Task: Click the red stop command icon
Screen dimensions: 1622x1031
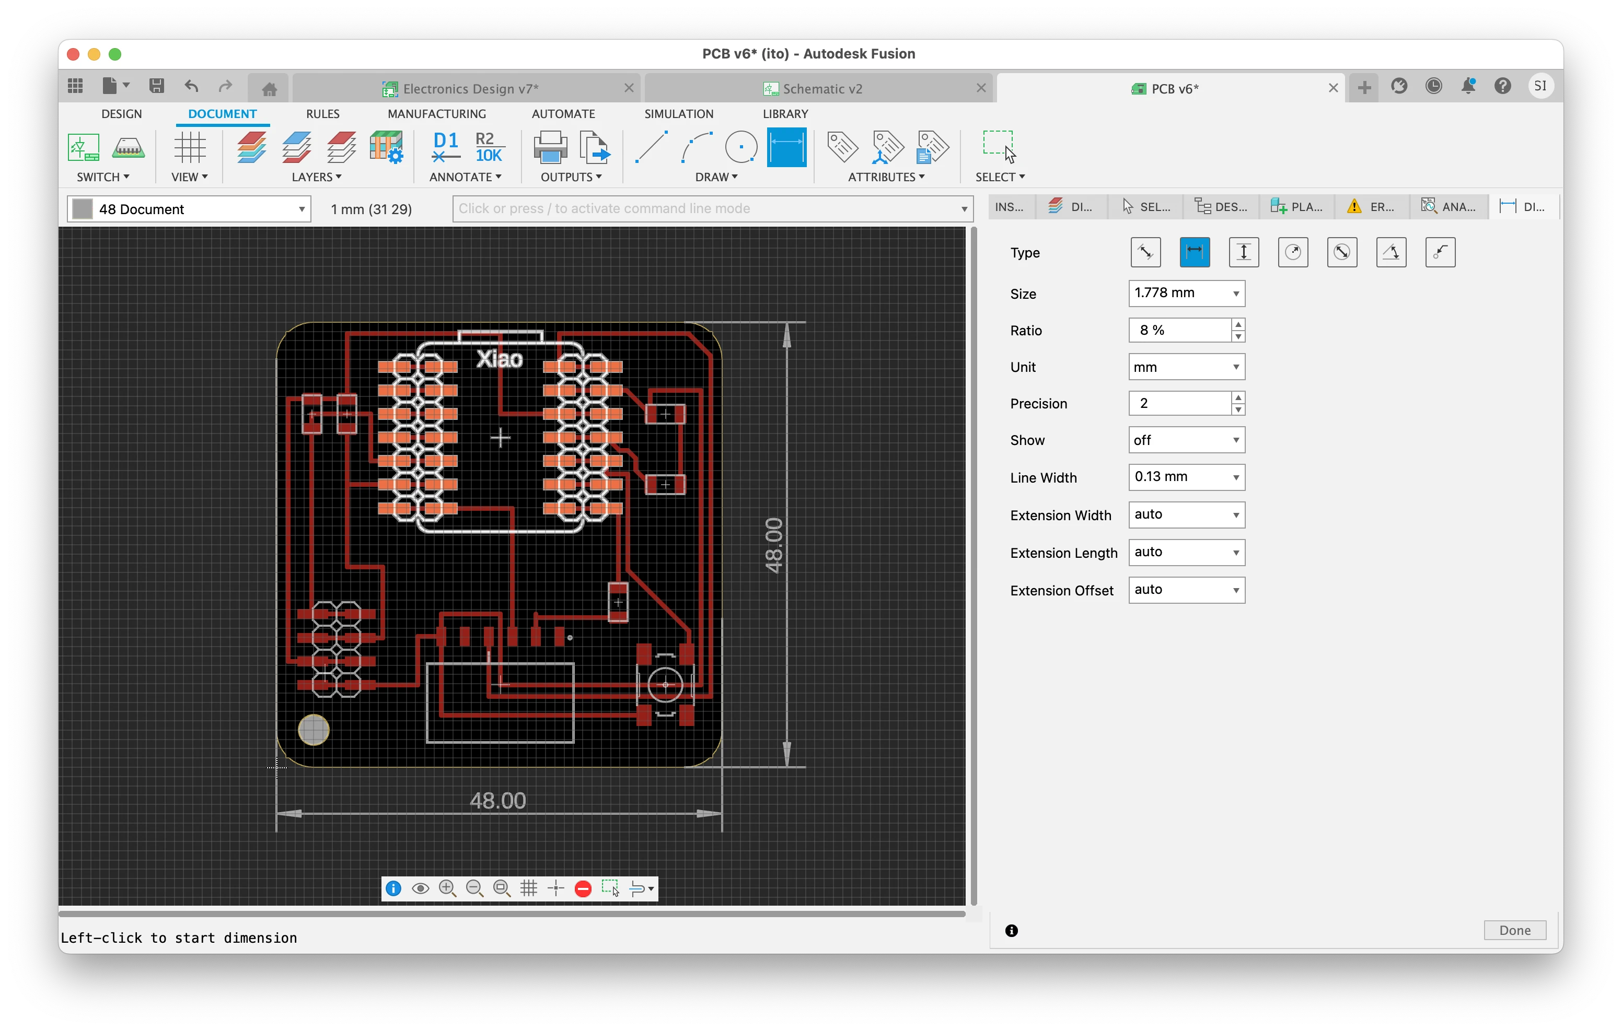Action: (583, 889)
